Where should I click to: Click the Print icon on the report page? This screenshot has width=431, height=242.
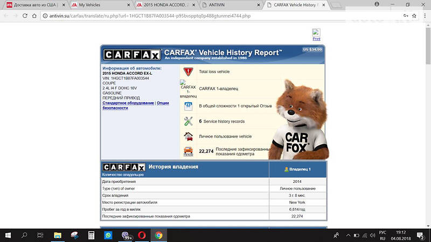click(316, 32)
